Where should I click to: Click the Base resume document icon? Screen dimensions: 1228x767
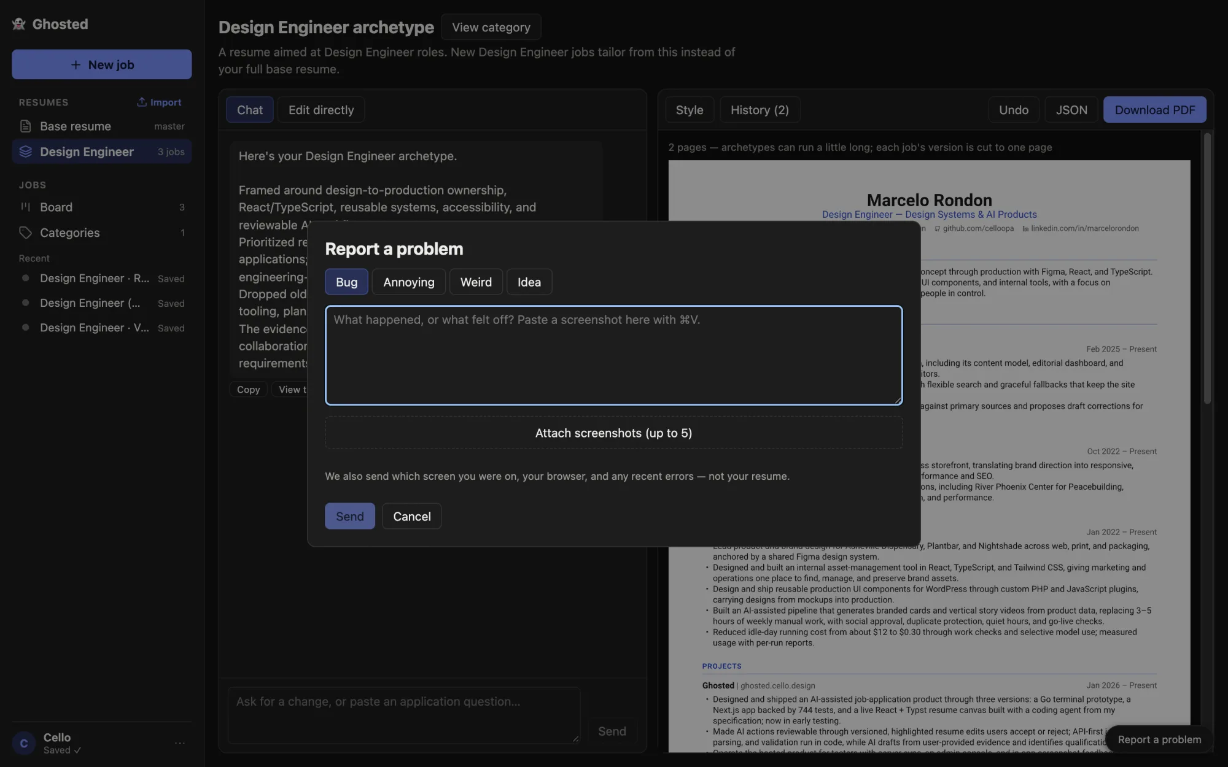(25, 126)
